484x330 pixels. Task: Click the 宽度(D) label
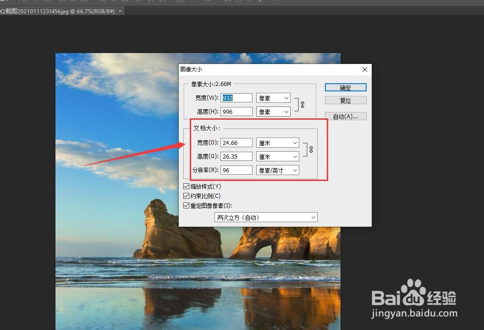click(208, 143)
